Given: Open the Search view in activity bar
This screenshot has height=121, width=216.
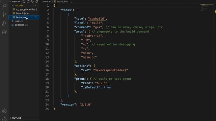Looking at the screenshot, I should (4, 6).
